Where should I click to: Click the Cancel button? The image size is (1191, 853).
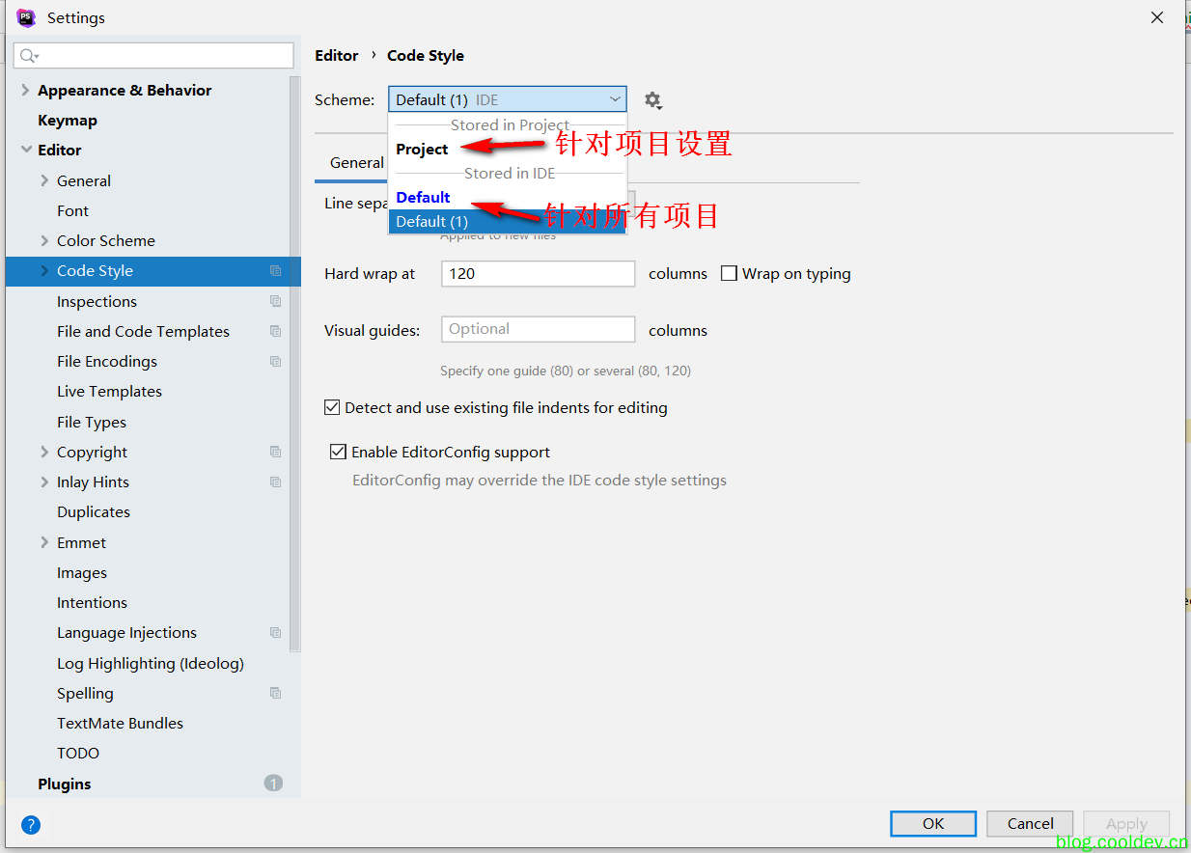click(1030, 823)
